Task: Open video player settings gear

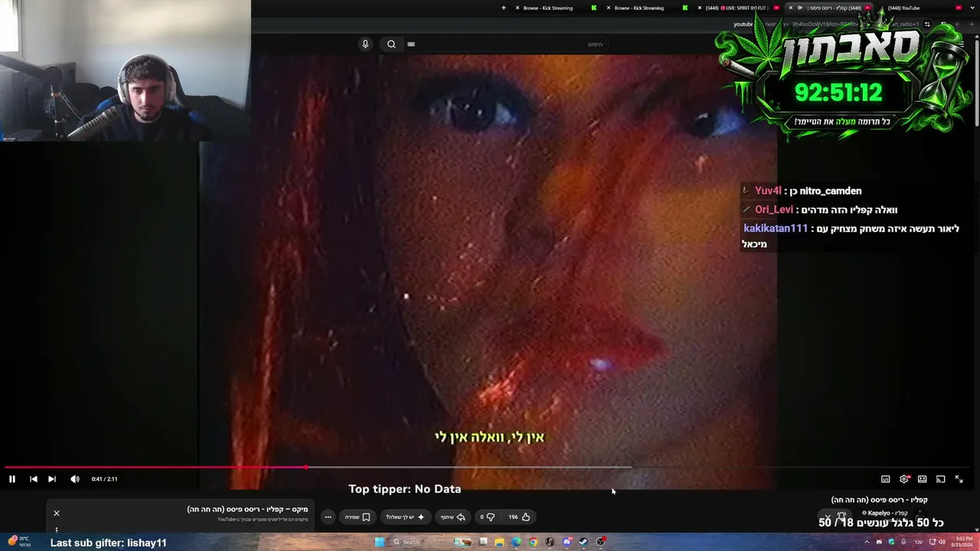Action: (904, 479)
